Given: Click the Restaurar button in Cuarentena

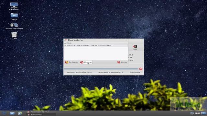Looking at the screenshot, I should pyautogui.click(x=71, y=62).
